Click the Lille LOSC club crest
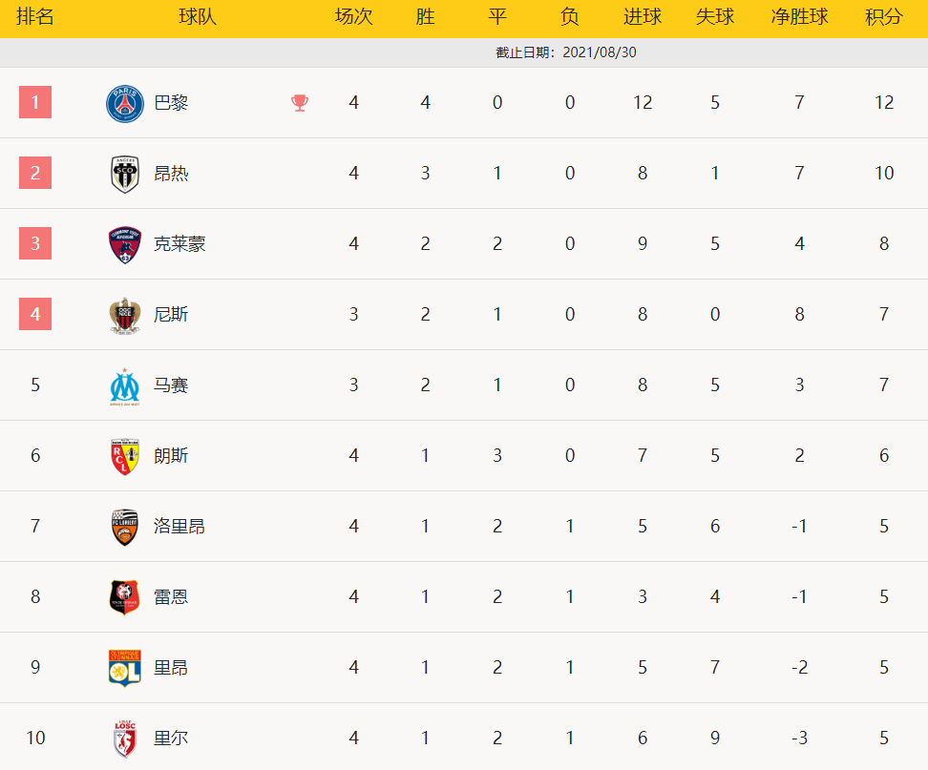928x770 pixels. [x=124, y=739]
